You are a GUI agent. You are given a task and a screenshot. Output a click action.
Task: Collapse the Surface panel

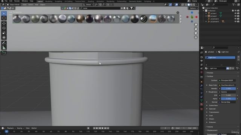pos(210,76)
